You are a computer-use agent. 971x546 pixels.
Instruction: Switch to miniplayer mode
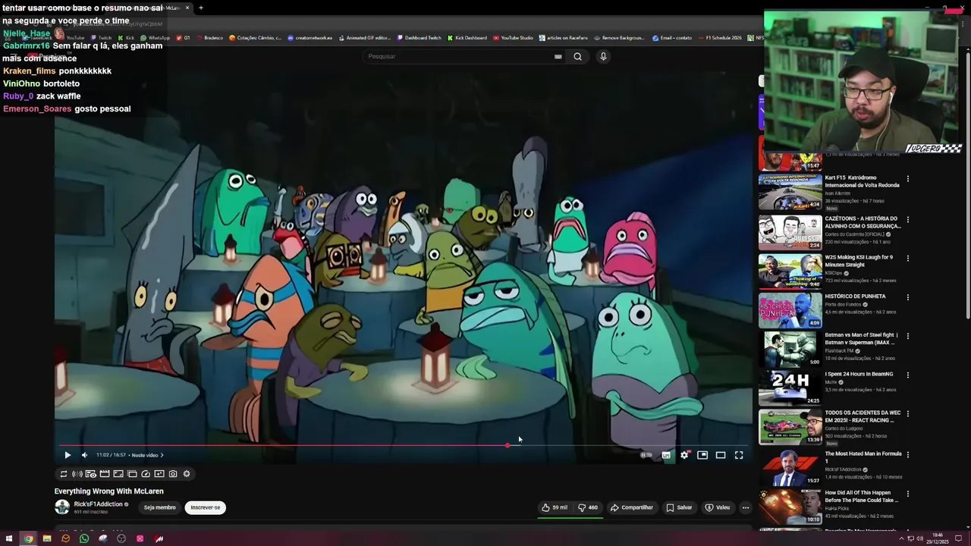(702, 455)
